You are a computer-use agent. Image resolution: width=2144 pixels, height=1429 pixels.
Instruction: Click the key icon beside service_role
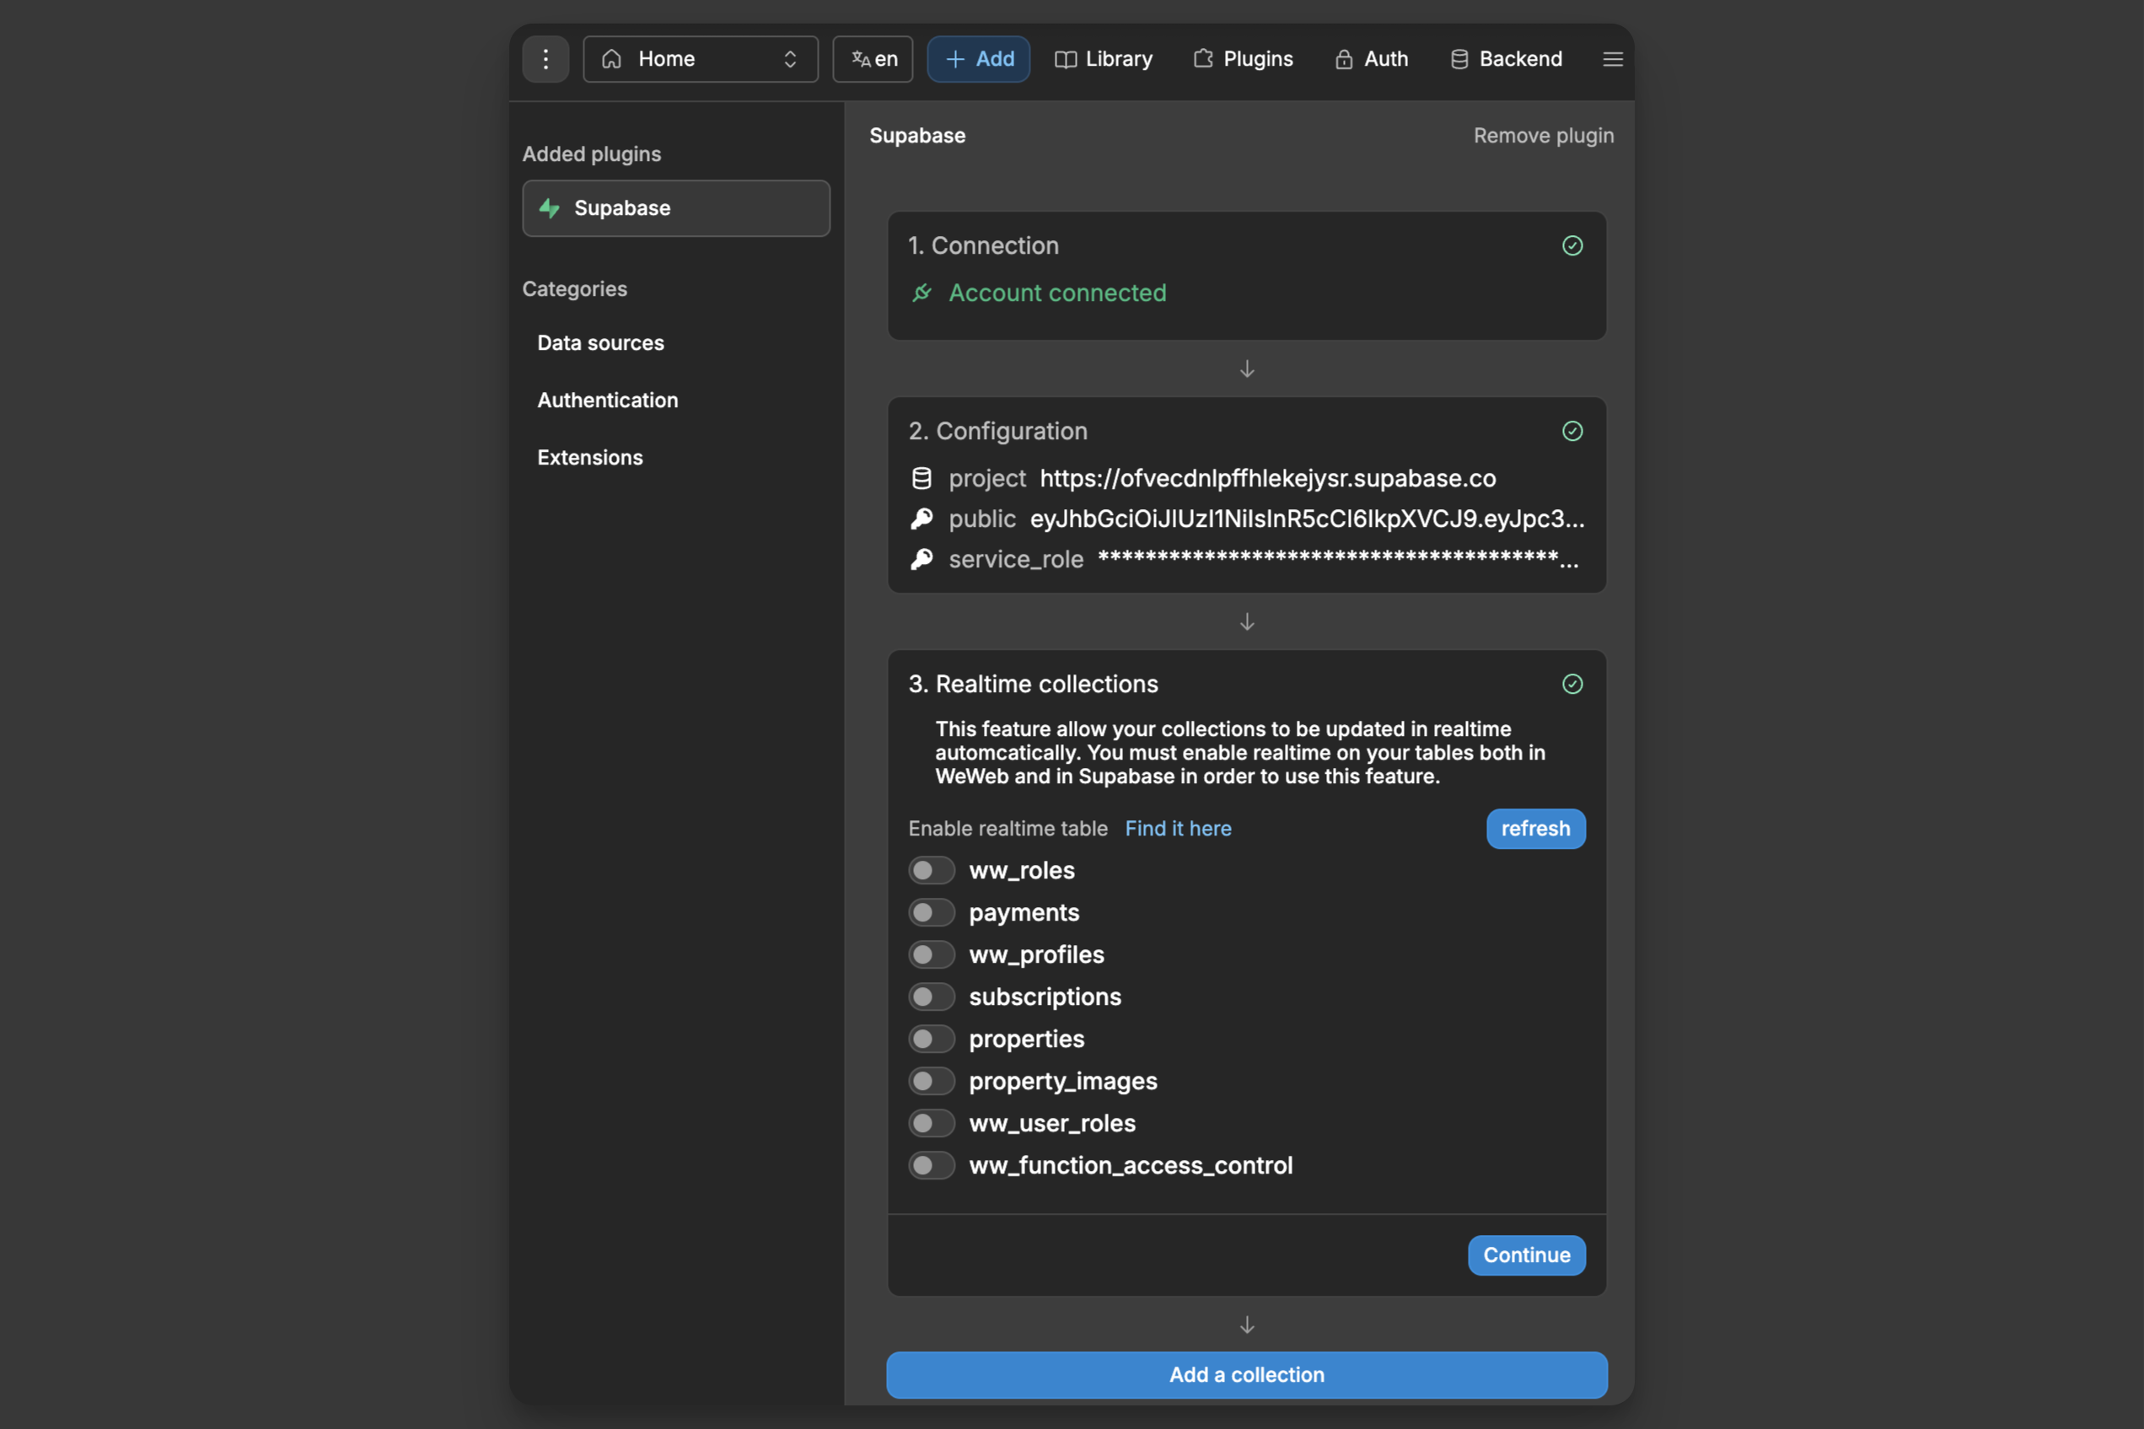point(922,559)
